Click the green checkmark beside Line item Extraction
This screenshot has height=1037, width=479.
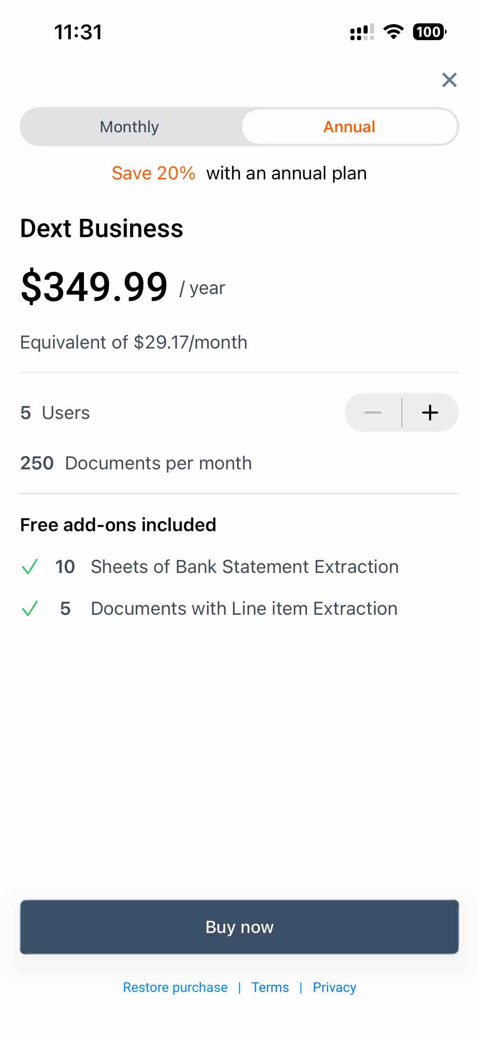coord(31,608)
